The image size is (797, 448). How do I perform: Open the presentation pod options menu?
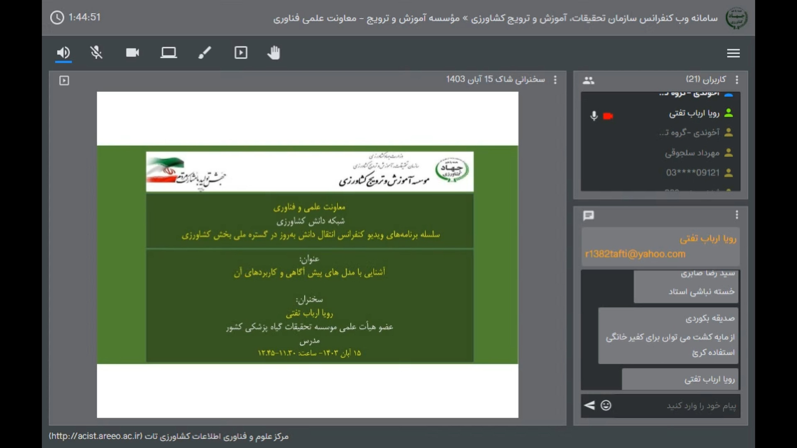click(555, 80)
